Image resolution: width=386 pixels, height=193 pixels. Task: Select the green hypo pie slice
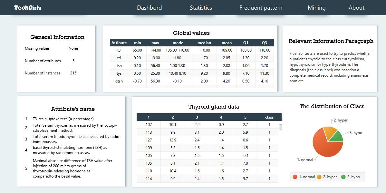336,136
